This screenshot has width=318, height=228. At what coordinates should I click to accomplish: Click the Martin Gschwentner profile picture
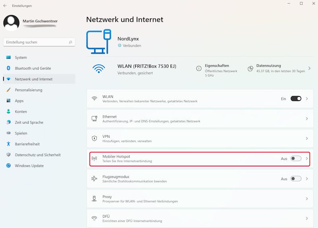(12, 23)
